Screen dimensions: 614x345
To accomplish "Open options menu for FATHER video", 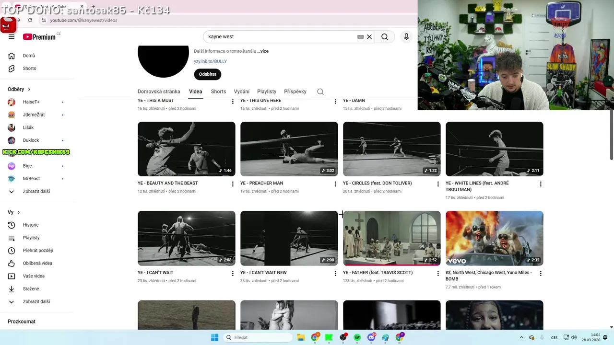I will point(438,274).
